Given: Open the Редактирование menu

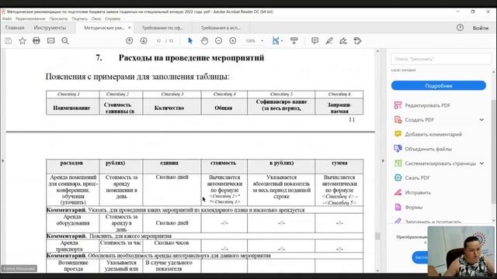Looking at the screenshot, I should tap(30, 19).
